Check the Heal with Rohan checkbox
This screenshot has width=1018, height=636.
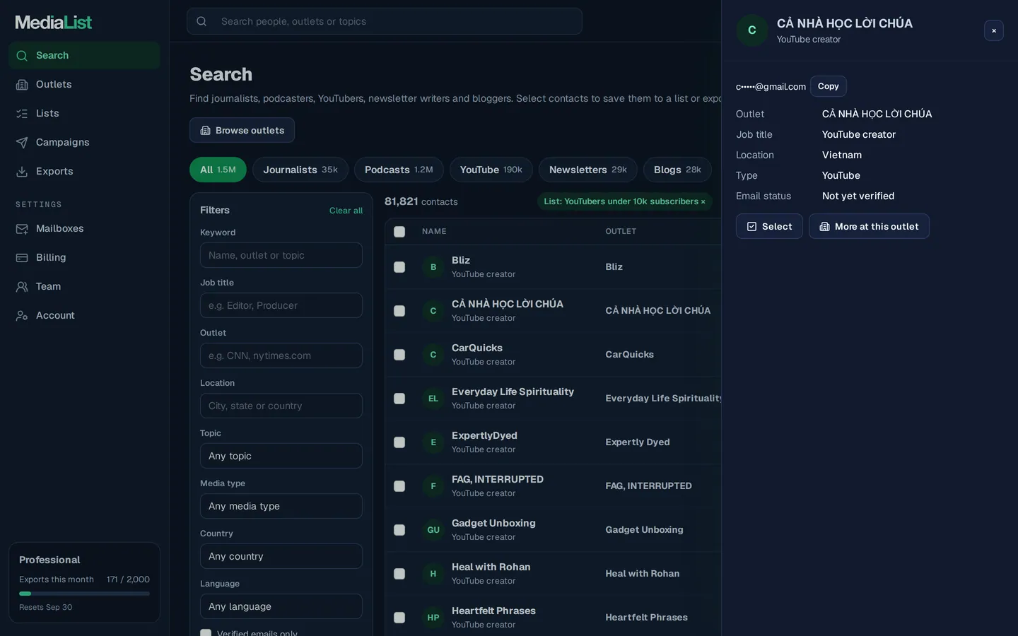tap(399, 574)
